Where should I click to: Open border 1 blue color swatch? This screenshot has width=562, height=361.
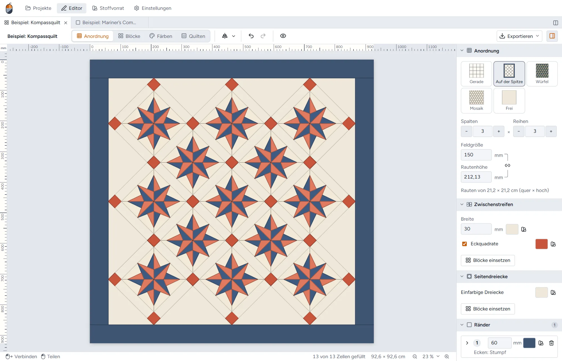(x=529, y=343)
